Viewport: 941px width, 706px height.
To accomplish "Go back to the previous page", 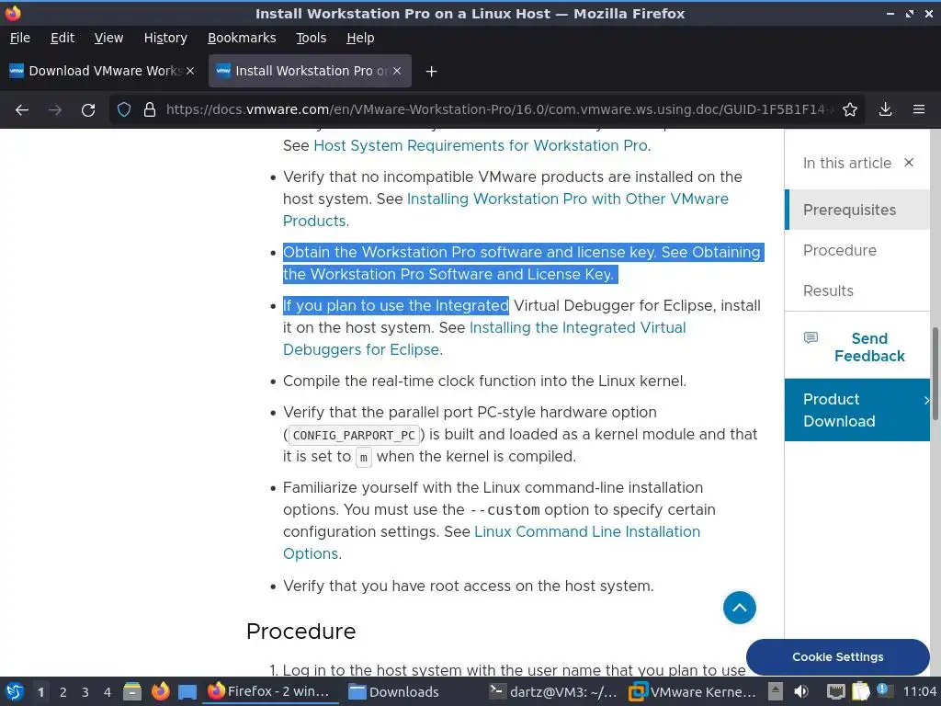I will [x=22, y=110].
